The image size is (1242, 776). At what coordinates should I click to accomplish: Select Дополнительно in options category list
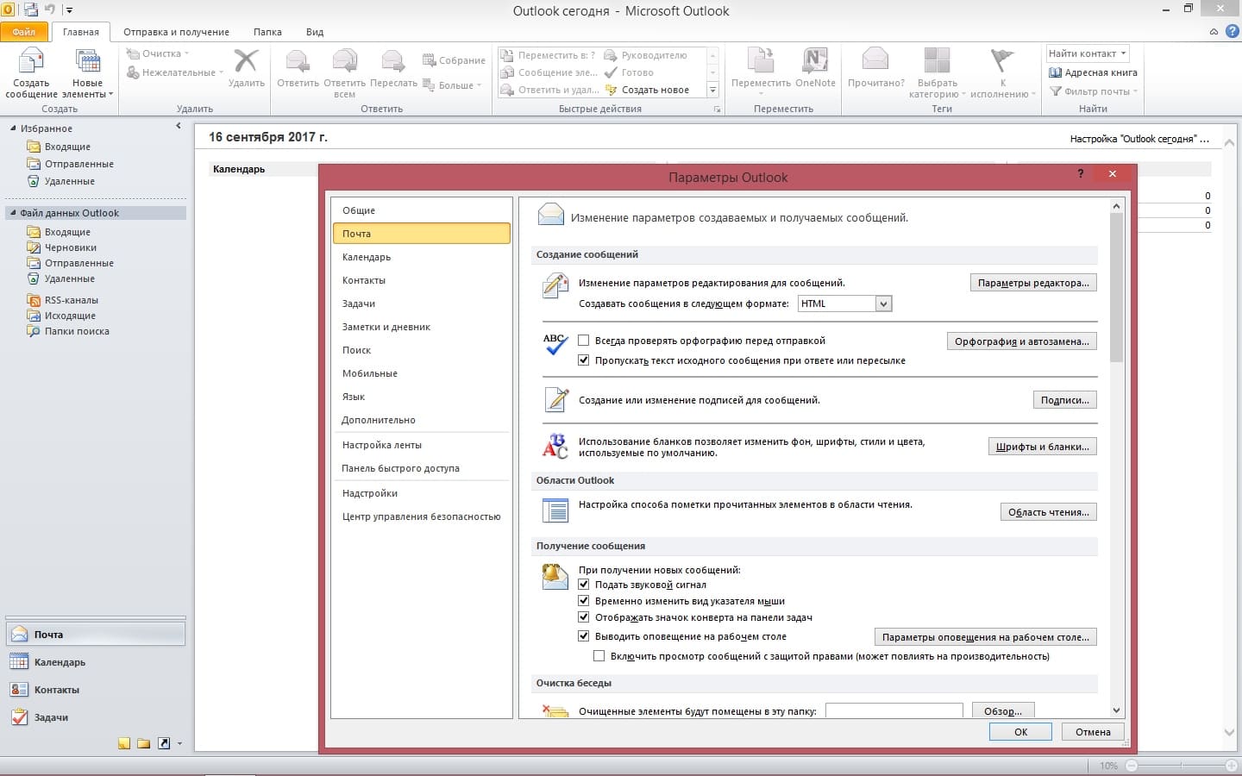421,420
